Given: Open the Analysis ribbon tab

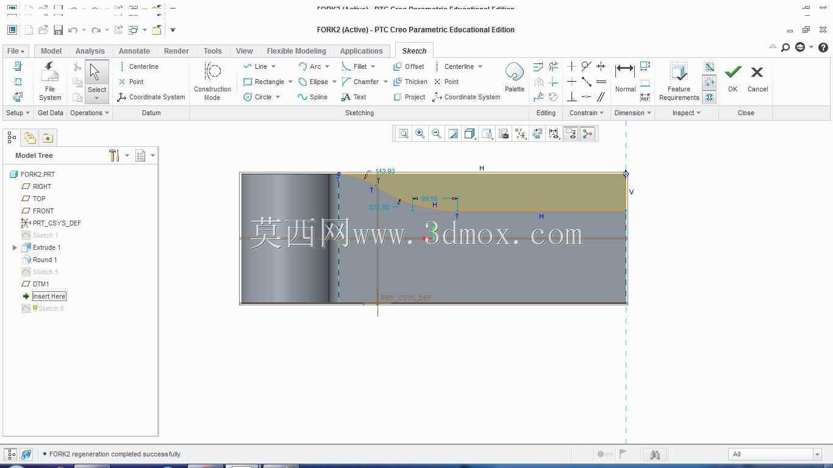Looking at the screenshot, I should click(90, 51).
